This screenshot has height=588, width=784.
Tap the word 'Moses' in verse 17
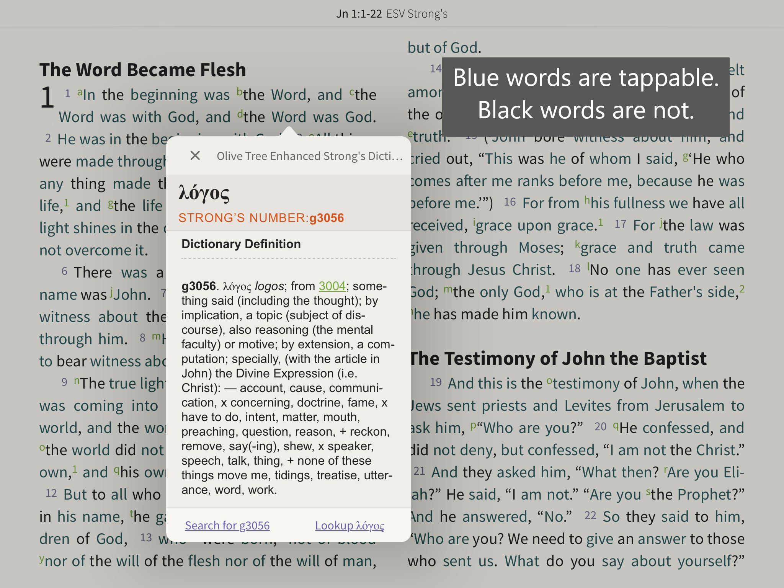(539, 248)
